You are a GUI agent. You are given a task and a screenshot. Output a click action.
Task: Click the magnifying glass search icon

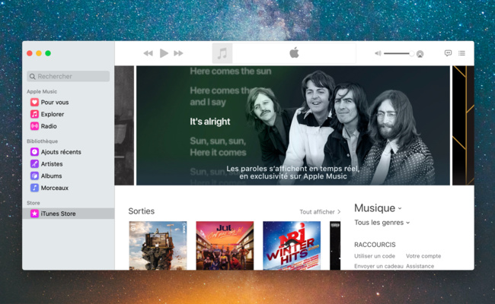click(32, 76)
